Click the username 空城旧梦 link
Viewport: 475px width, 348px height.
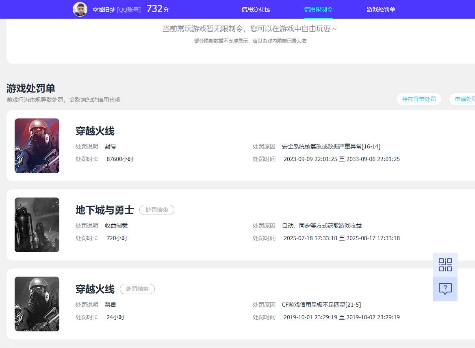(104, 9)
